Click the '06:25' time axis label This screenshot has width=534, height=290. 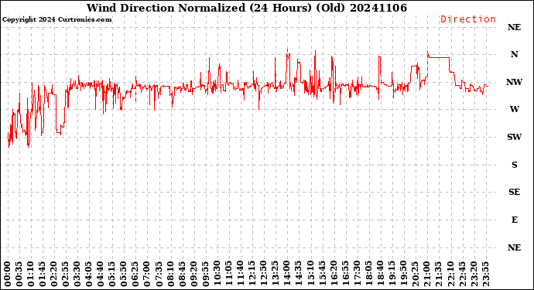tap(135, 274)
